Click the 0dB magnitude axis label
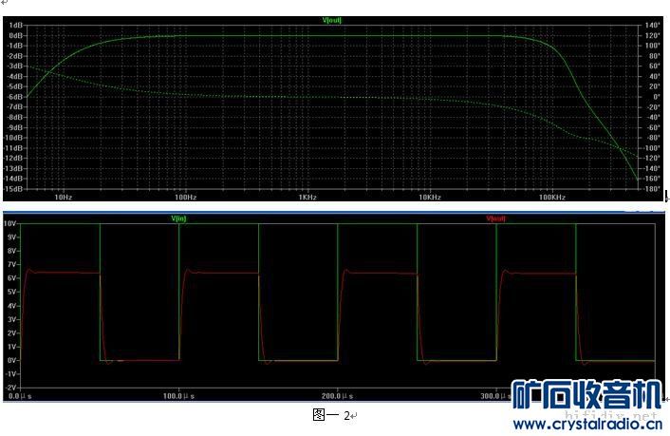The height and width of the screenshot is (436, 670). pyautogui.click(x=15, y=35)
